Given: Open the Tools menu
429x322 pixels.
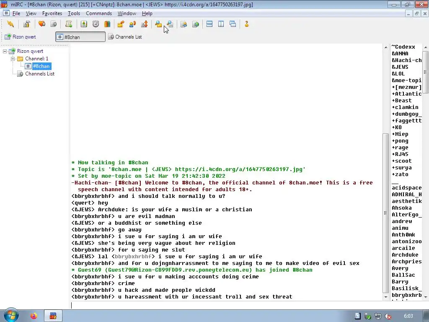Looking at the screenshot, I should (x=74, y=13).
